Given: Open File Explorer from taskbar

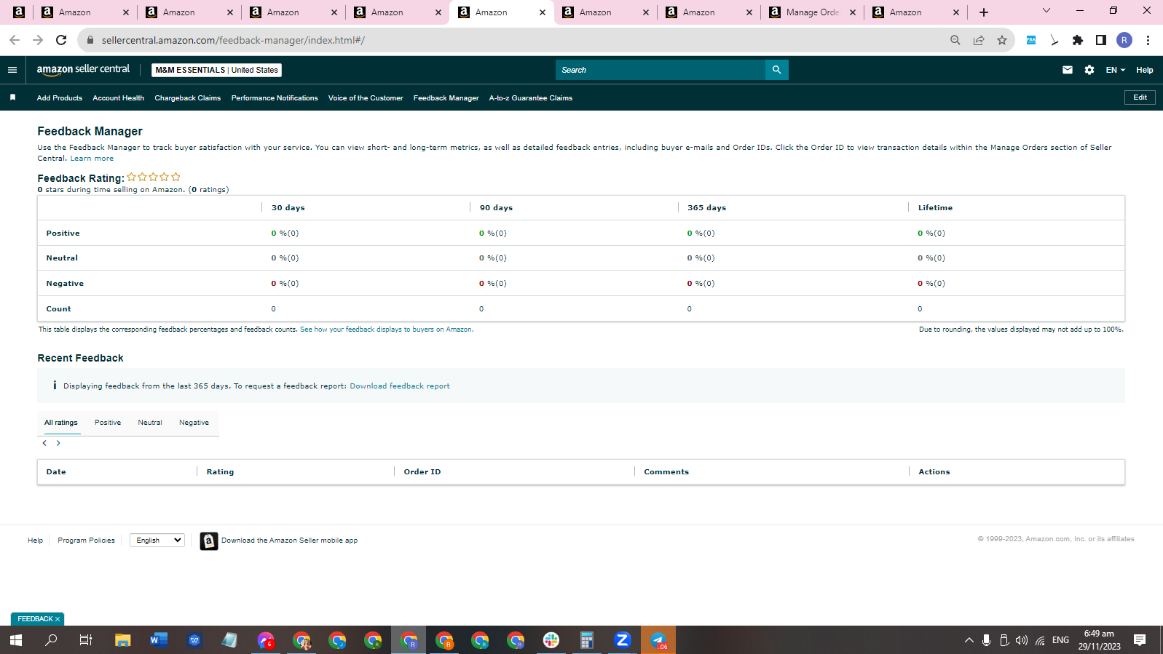Looking at the screenshot, I should [x=122, y=640].
